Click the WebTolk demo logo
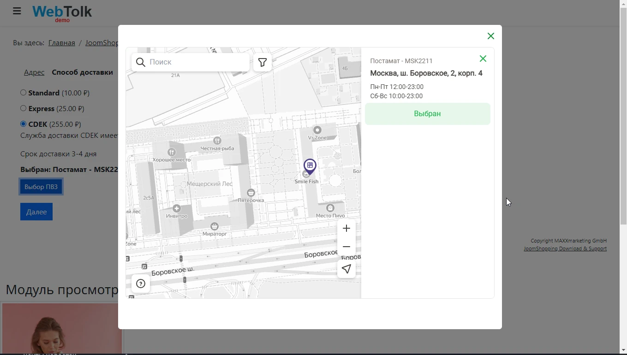The image size is (627, 355). tap(62, 13)
